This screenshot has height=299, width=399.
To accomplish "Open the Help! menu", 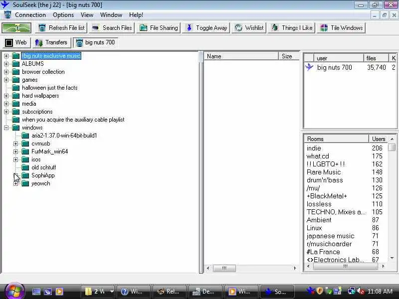I will 136,15.
